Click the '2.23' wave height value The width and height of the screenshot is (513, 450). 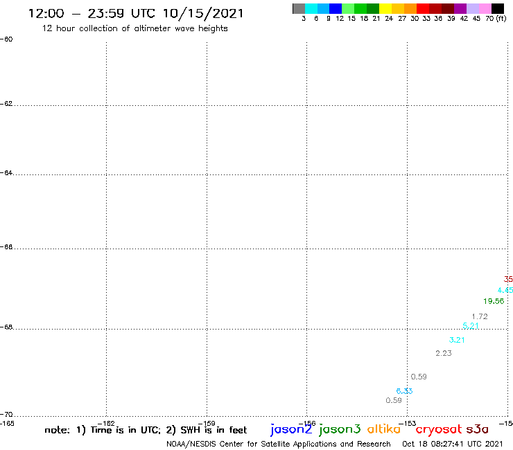coord(443,353)
